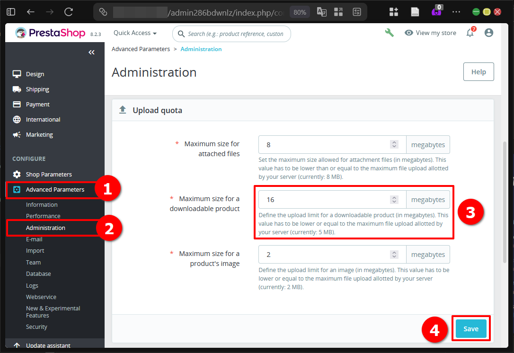This screenshot has width=514, height=353.
Task: Click the green wrench maintenance icon
Action: pyautogui.click(x=389, y=33)
